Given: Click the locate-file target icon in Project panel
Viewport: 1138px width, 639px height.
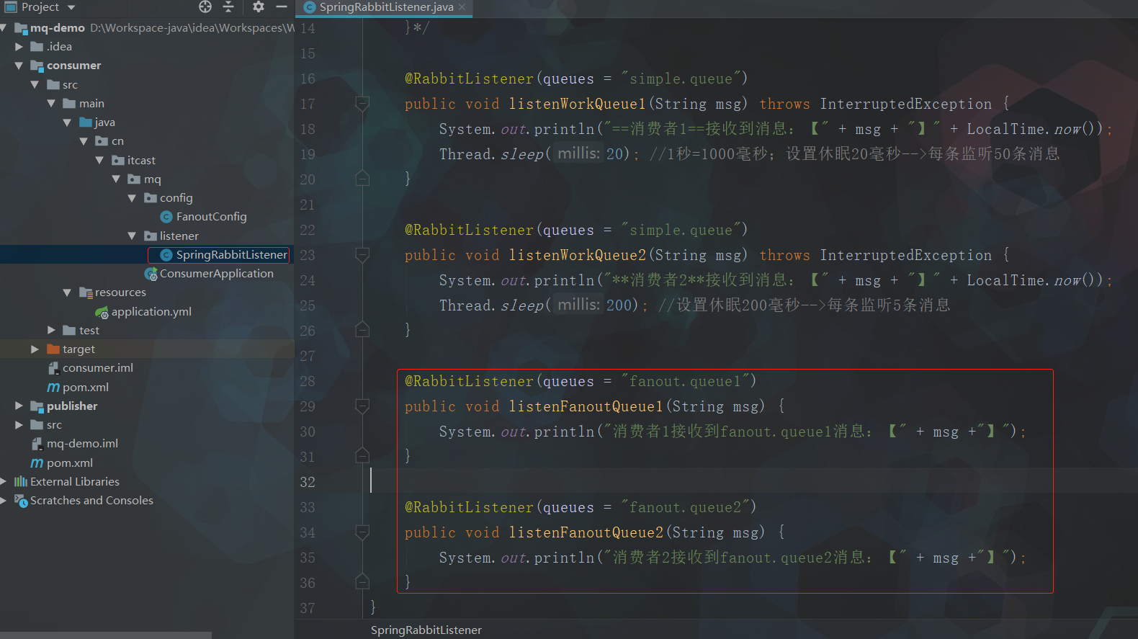Looking at the screenshot, I should point(205,6).
